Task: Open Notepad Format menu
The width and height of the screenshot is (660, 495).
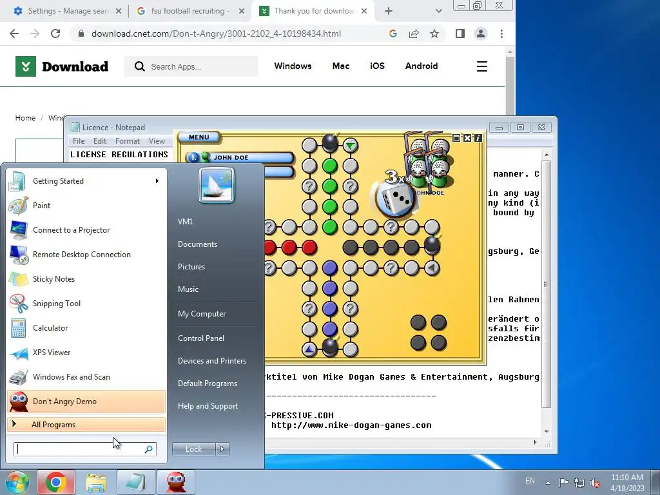Action: click(127, 141)
